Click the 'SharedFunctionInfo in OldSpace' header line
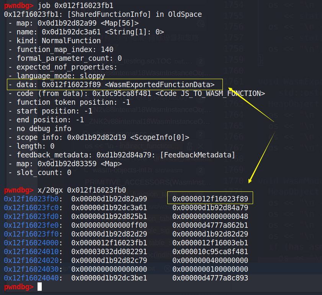Screen dimensions: 322x295 point(103,15)
